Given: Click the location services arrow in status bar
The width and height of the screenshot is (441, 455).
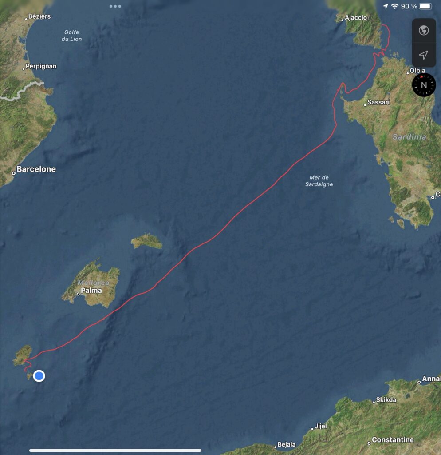Looking at the screenshot, I should (x=386, y=6).
